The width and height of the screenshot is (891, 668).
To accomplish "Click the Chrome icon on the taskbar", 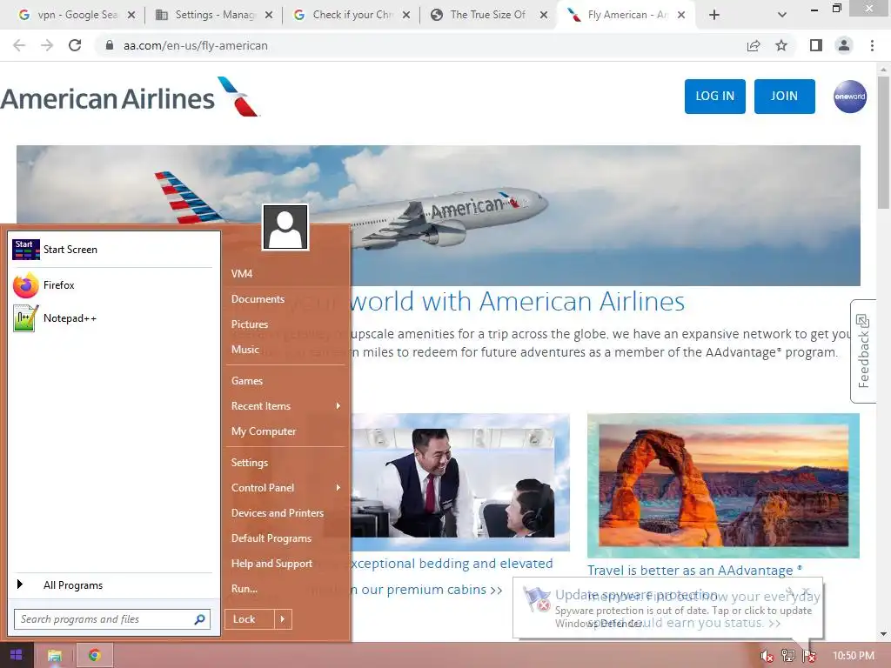I will [x=94, y=656].
